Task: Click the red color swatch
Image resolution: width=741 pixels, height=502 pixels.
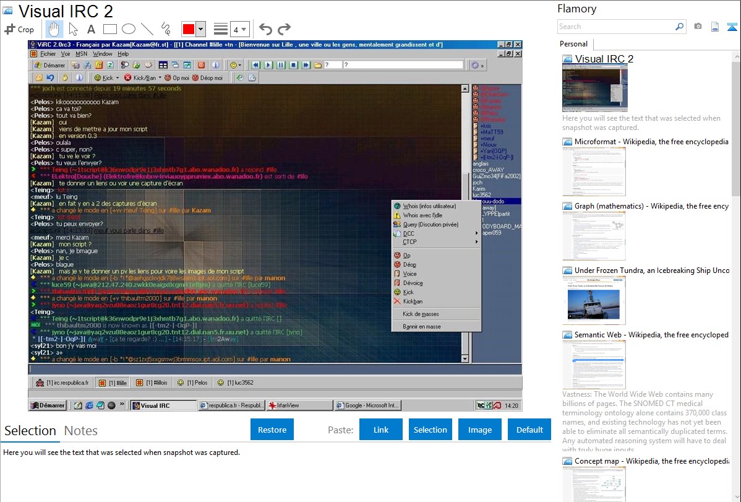Action: click(x=189, y=29)
